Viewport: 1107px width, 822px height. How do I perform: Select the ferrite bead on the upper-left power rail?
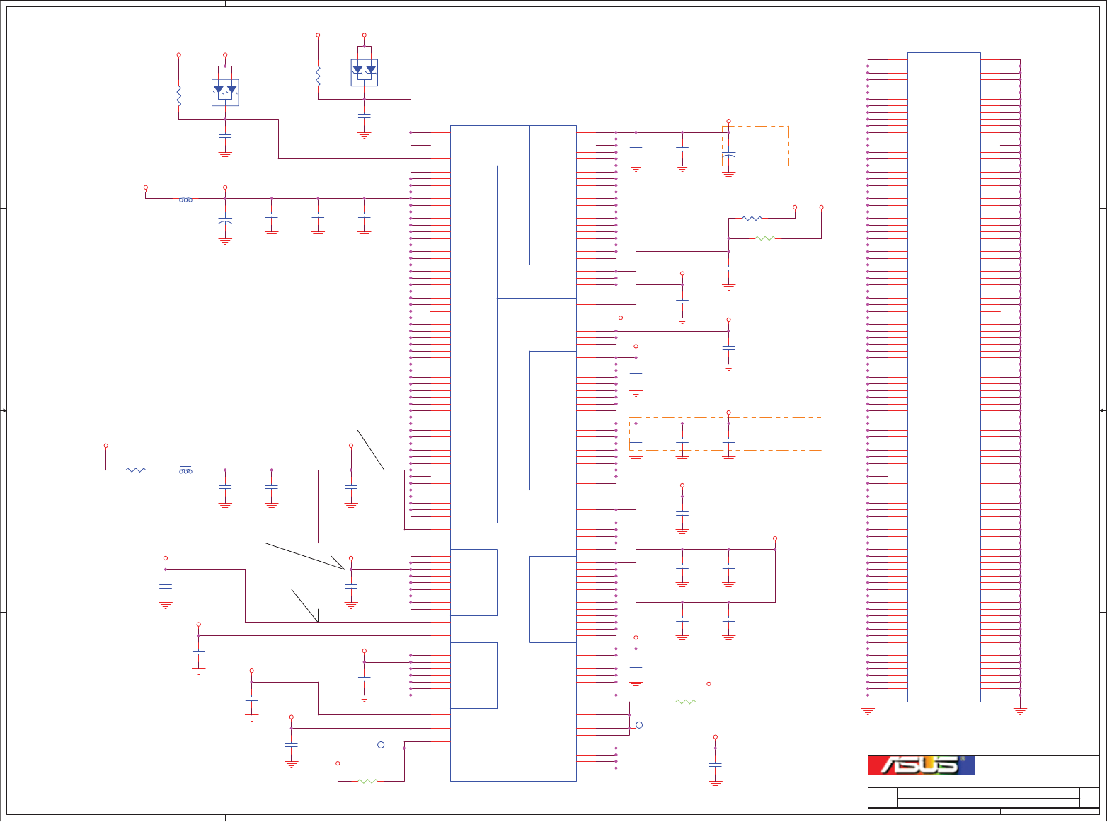click(185, 198)
